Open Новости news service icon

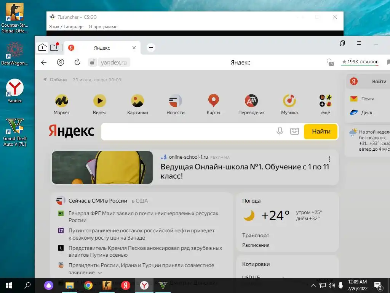[175, 101]
